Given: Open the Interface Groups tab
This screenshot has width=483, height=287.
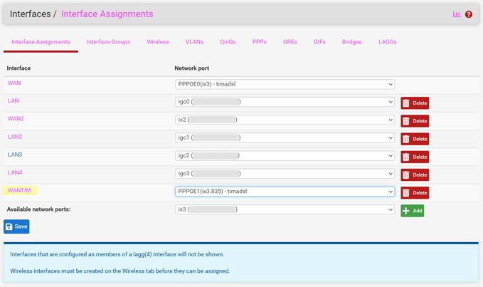Looking at the screenshot, I should point(108,42).
